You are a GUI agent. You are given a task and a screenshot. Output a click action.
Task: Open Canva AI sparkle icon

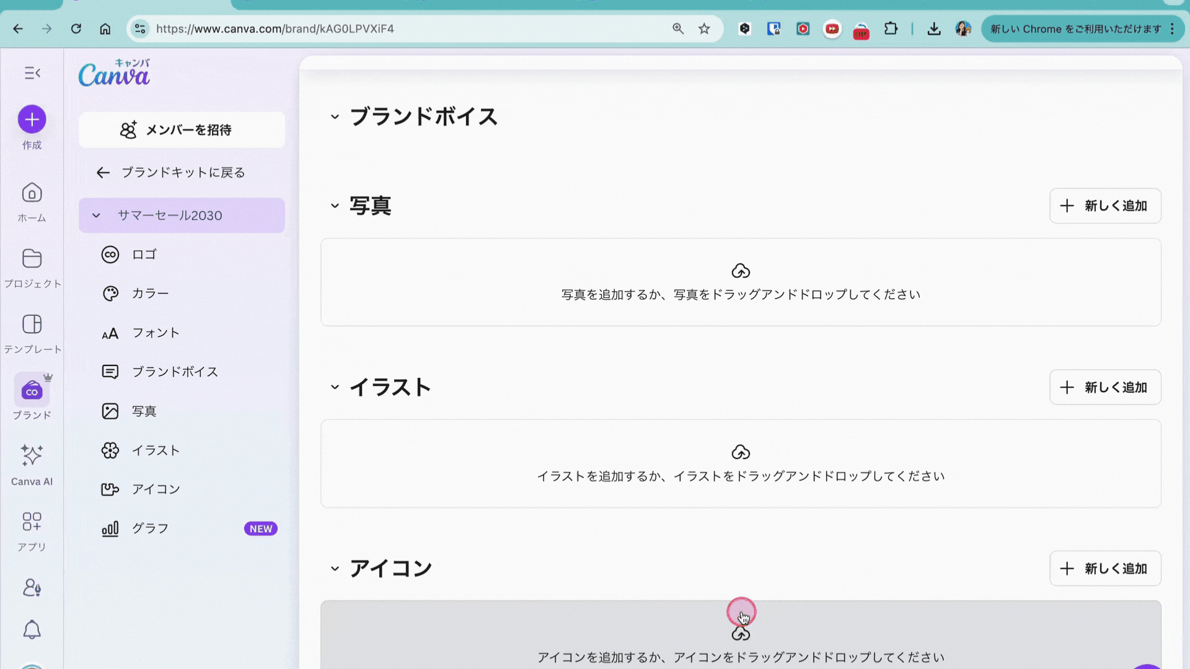[32, 456]
